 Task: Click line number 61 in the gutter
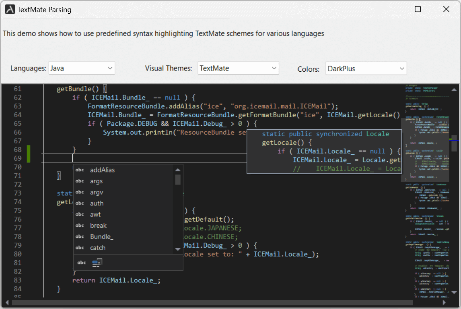click(x=18, y=89)
